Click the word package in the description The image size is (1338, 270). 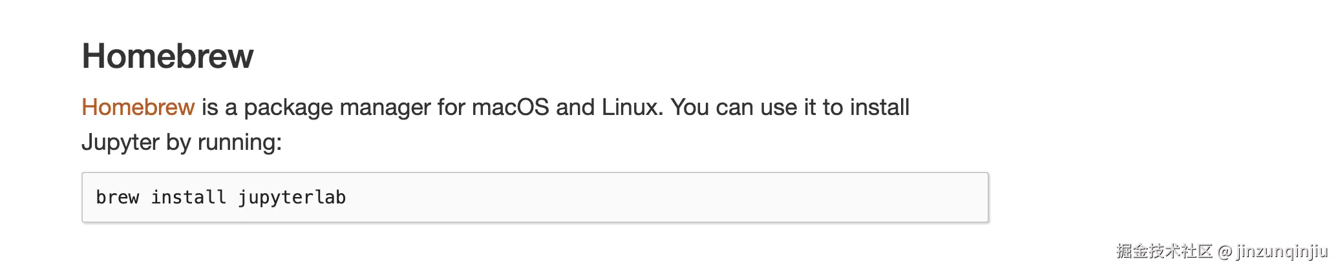click(x=288, y=107)
